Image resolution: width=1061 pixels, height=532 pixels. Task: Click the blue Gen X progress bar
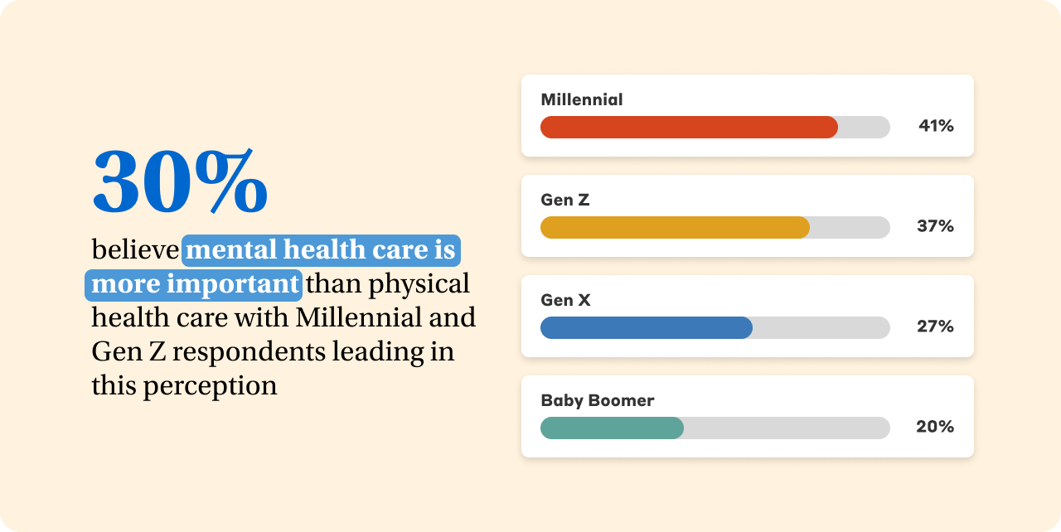(646, 327)
